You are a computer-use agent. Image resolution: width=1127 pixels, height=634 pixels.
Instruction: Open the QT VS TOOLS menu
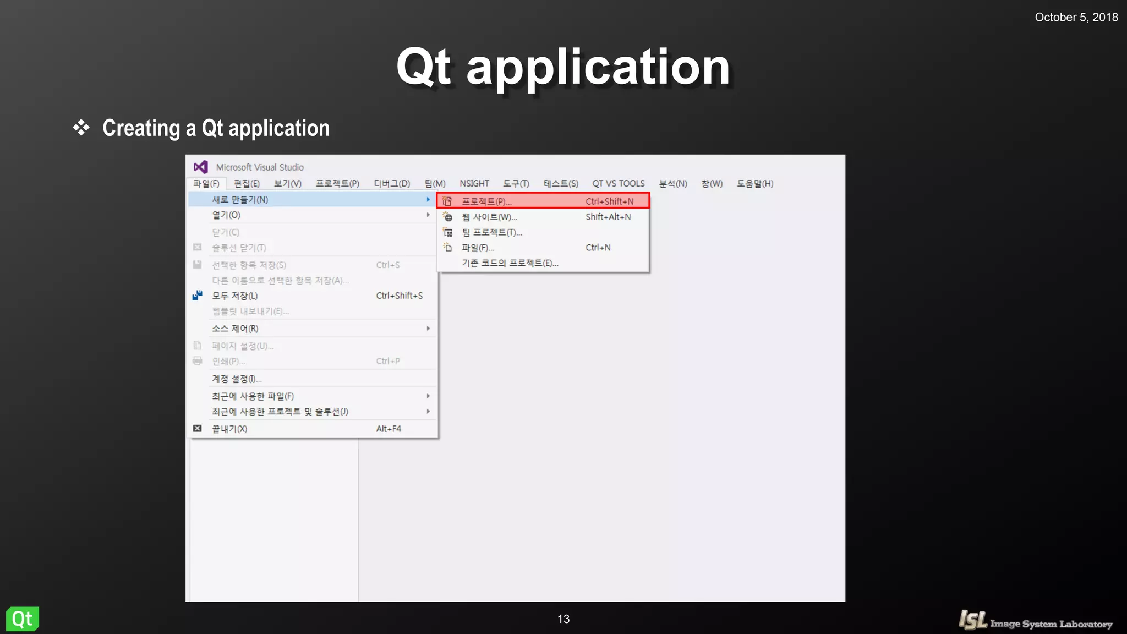pos(618,183)
